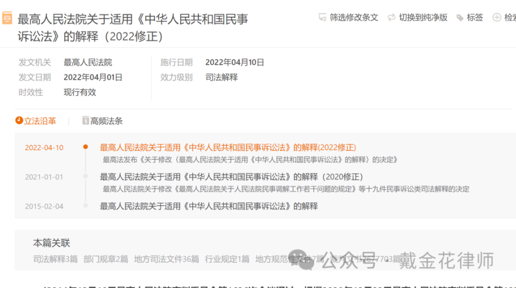
Task: Open the 2020修正 version link in timeline
Action: [x=231, y=176]
